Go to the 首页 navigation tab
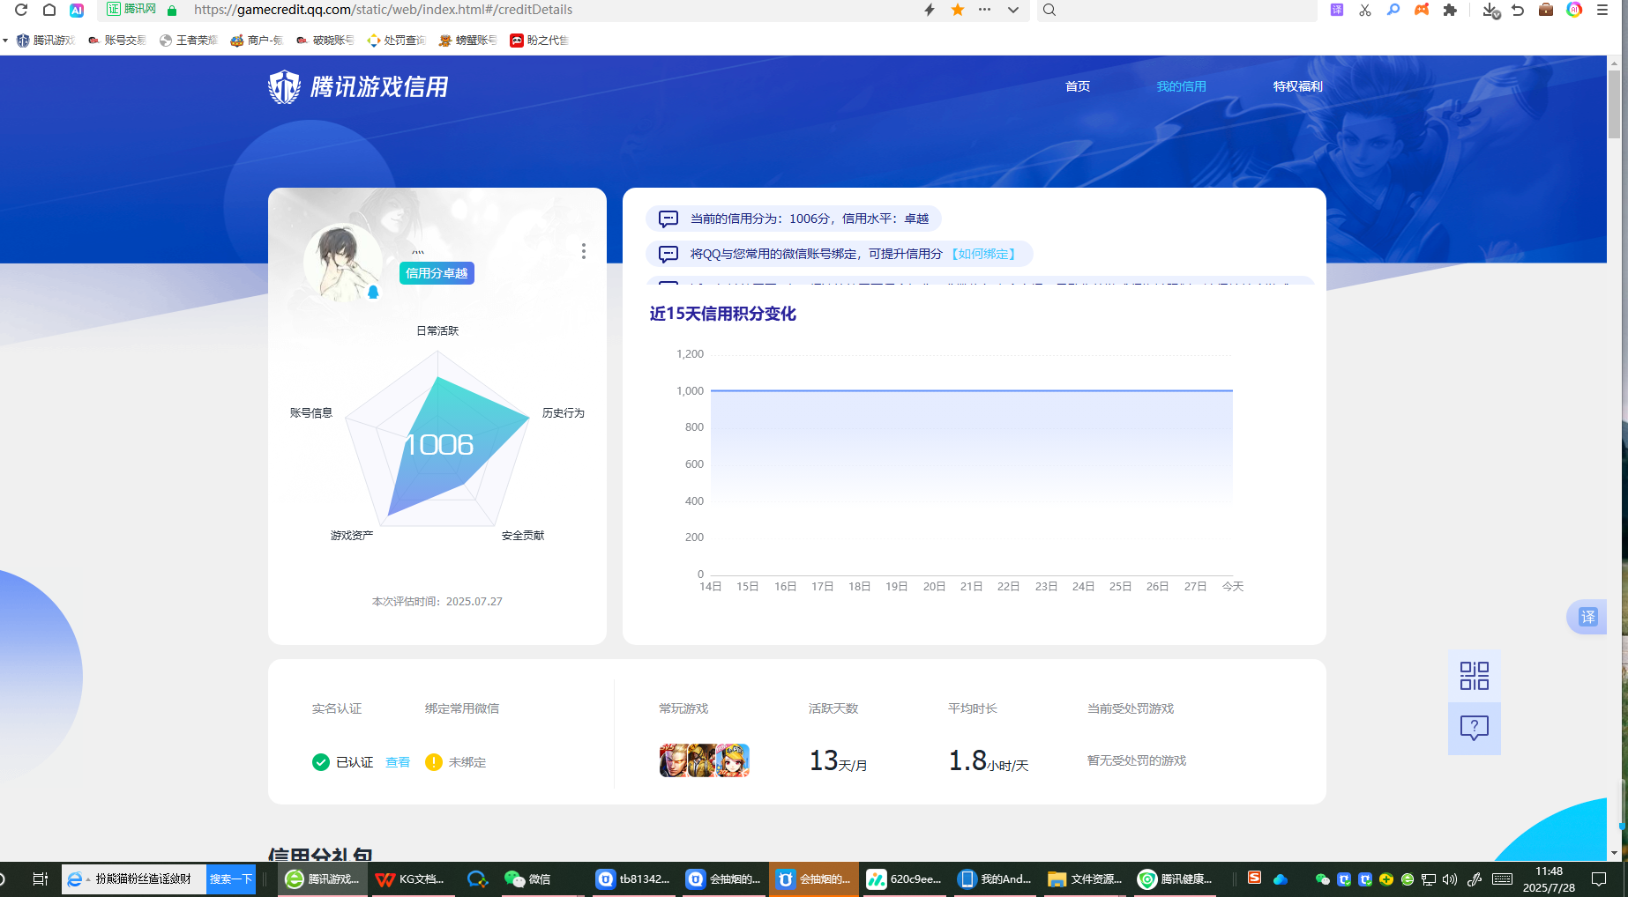1628x897 pixels. click(x=1078, y=86)
